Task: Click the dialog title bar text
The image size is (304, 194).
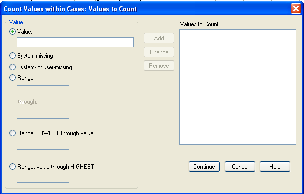Action: (x=70, y=9)
